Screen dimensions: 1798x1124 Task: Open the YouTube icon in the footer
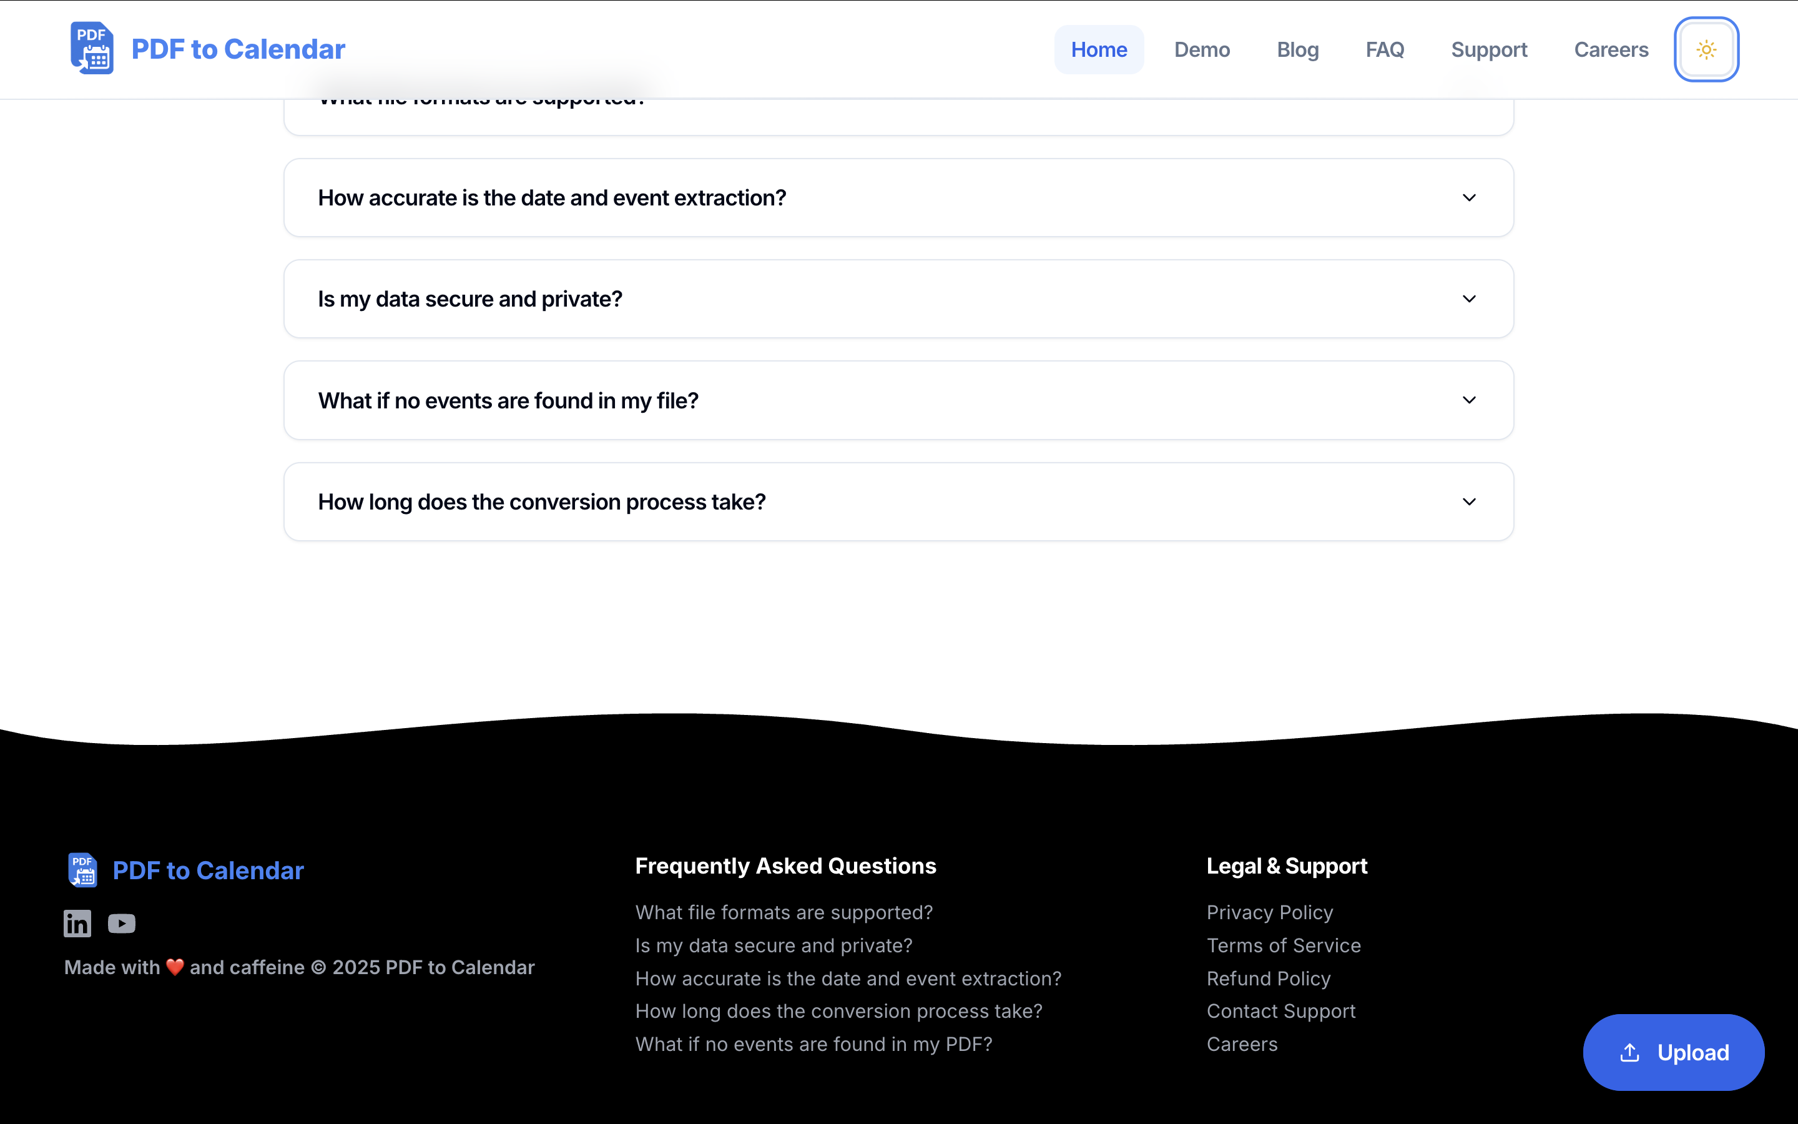click(x=122, y=924)
